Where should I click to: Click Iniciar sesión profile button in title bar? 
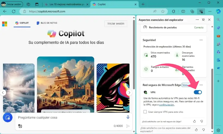tap(12, 4)
